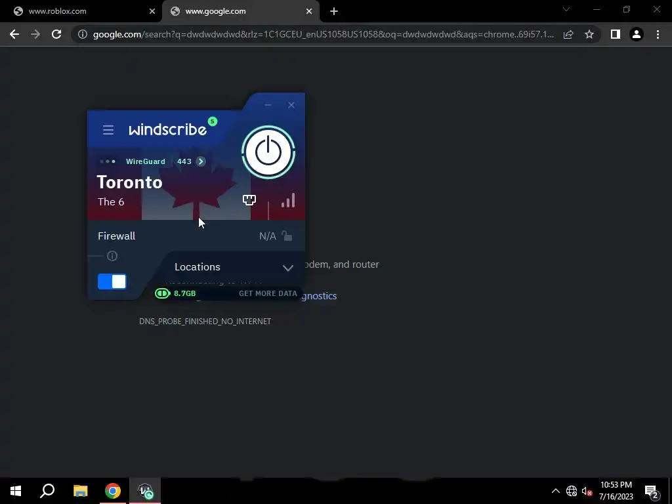672x504 pixels.
Task: Click the Firewall info icon
Action: pos(112,256)
